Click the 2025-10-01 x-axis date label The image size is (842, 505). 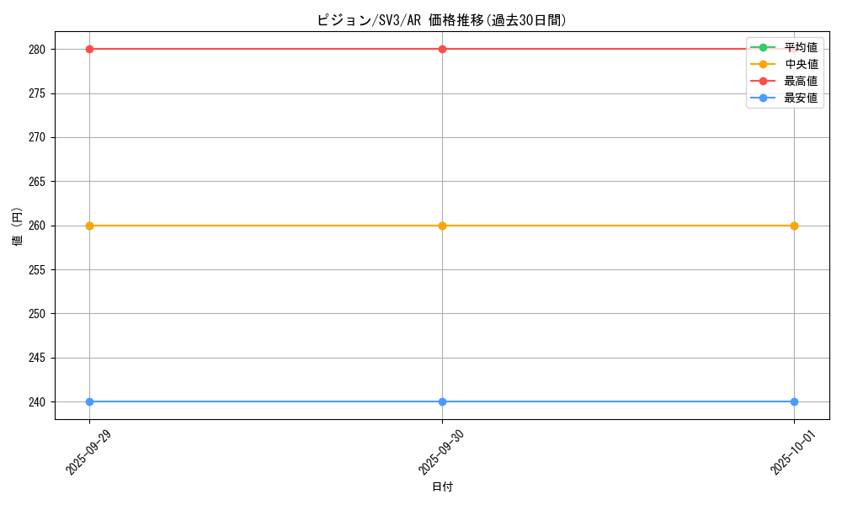[793, 451]
